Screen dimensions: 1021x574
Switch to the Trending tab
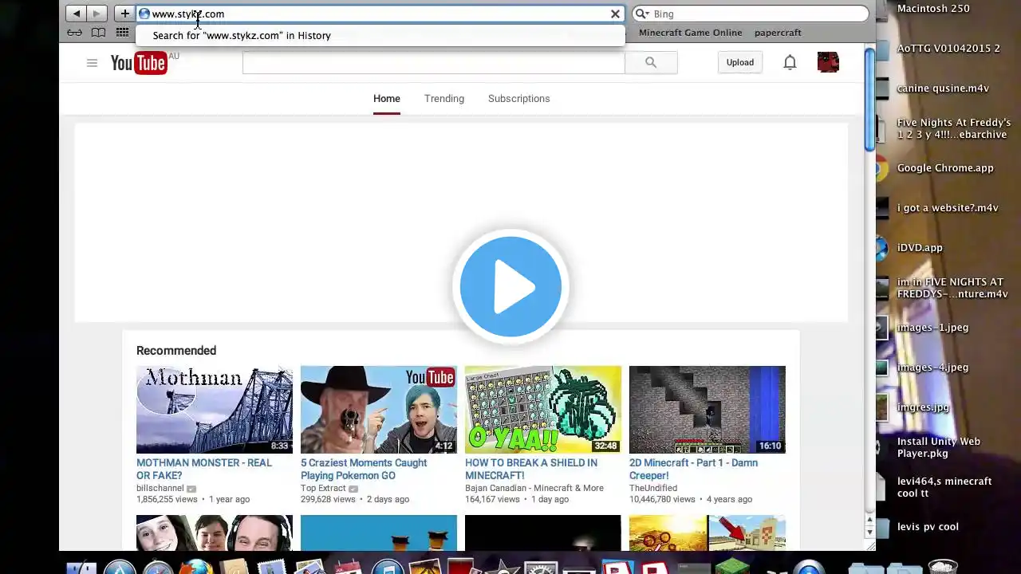click(444, 98)
